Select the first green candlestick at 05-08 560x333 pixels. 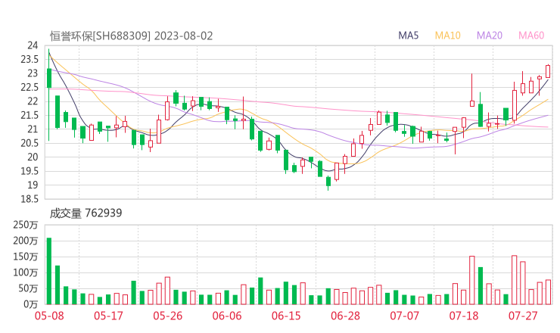click(49, 78)
